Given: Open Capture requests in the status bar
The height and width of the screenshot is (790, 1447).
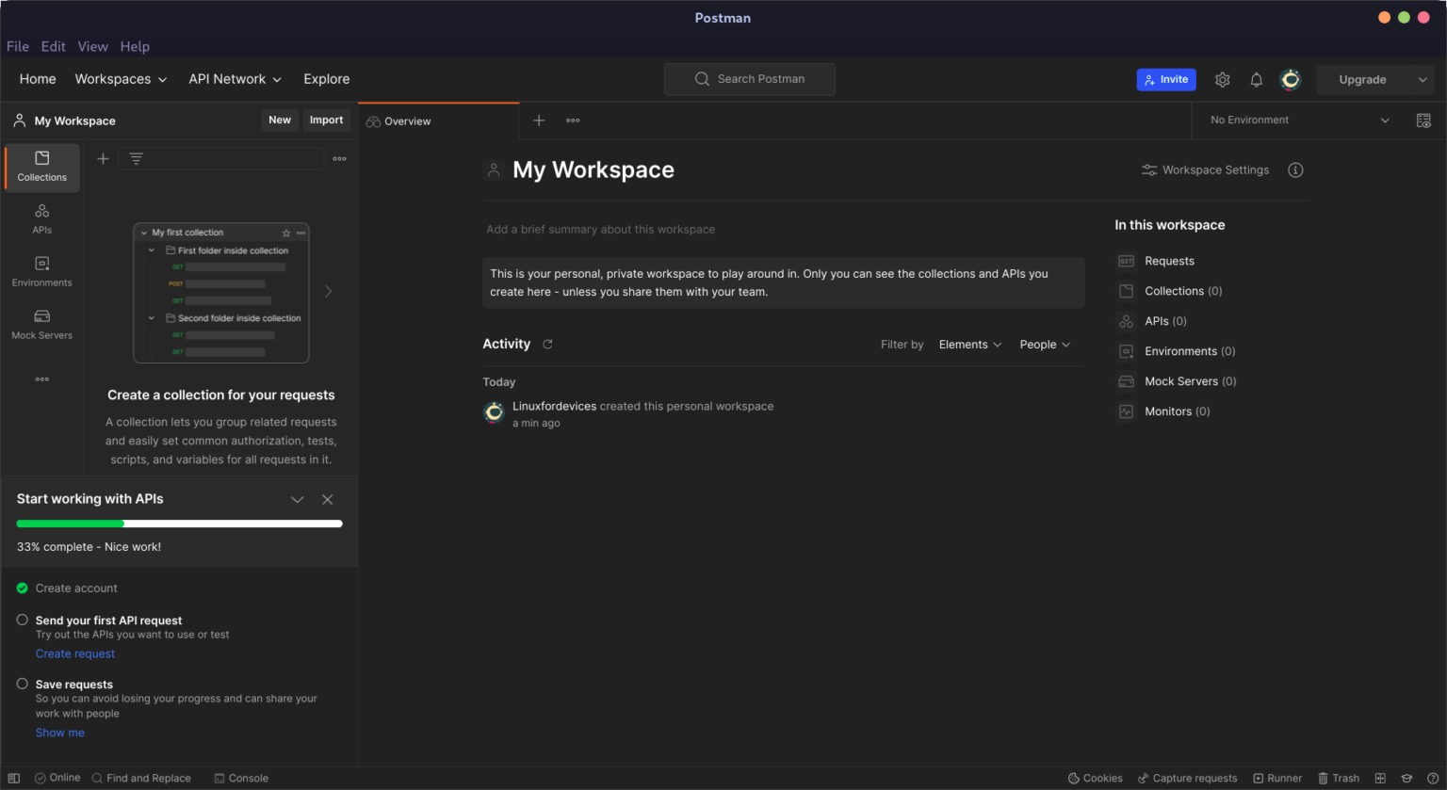Looking at the screenshot, I should click(1188, 778).
